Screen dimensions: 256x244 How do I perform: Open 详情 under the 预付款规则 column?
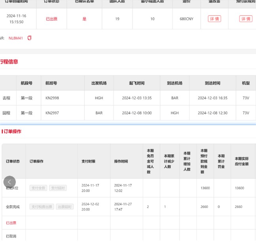click(246, 19)
